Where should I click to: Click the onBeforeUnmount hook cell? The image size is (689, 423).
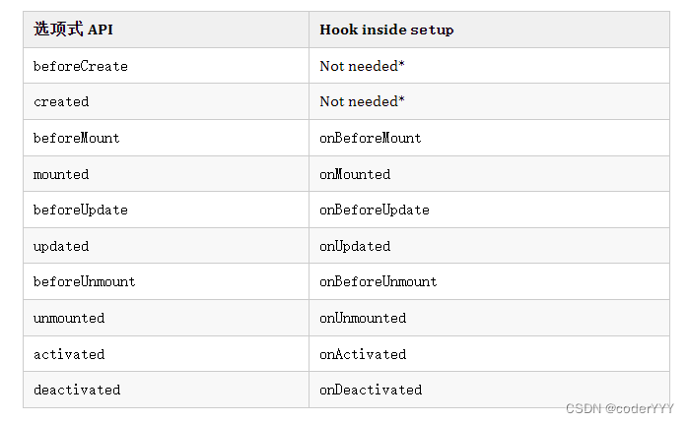[x=379, y=281]
